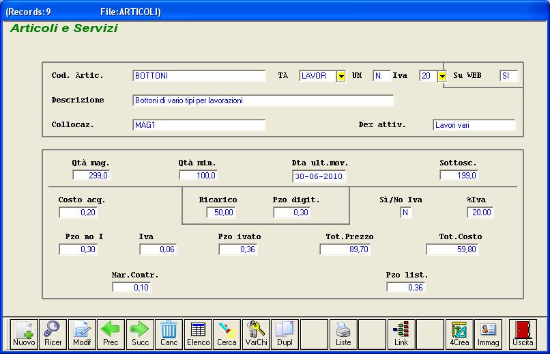Image resolution: width=550 pixels, height=354 pixels.
Task: Click the Sì/No Iva field N
Action: (x=405, y=213)
